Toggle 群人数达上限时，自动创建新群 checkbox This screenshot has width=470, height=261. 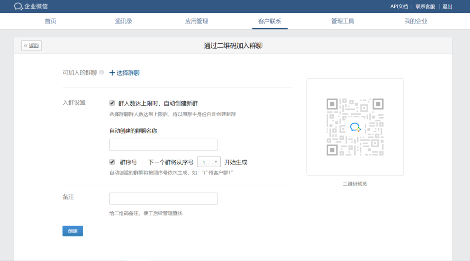(112, 103)
